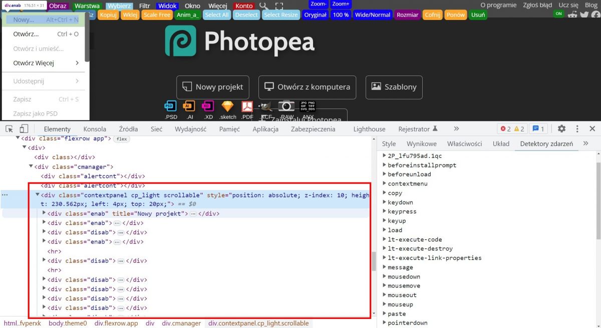
Task: Open a PSD file using the .PSD icon
Action: [x=170, y=106]
